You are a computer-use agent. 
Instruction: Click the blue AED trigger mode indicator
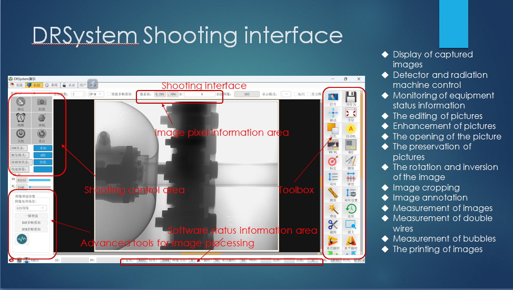point(43,155)
